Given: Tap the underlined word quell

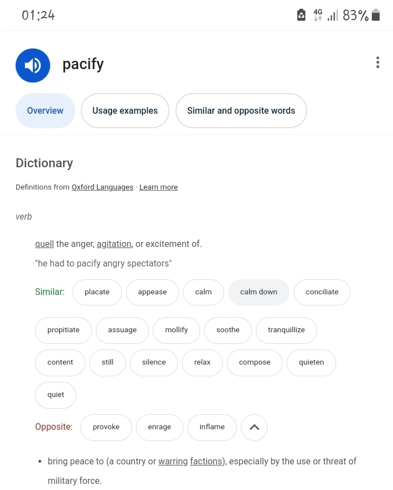Looking at the screenshot, I should point(45,244).
